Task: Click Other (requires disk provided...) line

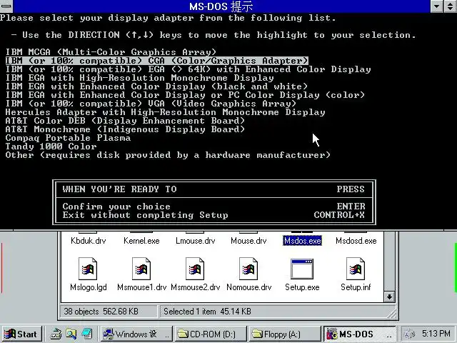Action: [x=168, y=155]
